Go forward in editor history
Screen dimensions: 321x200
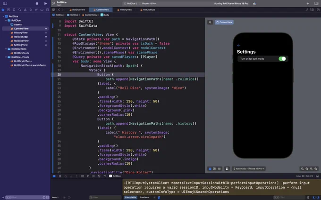point(62,9)
